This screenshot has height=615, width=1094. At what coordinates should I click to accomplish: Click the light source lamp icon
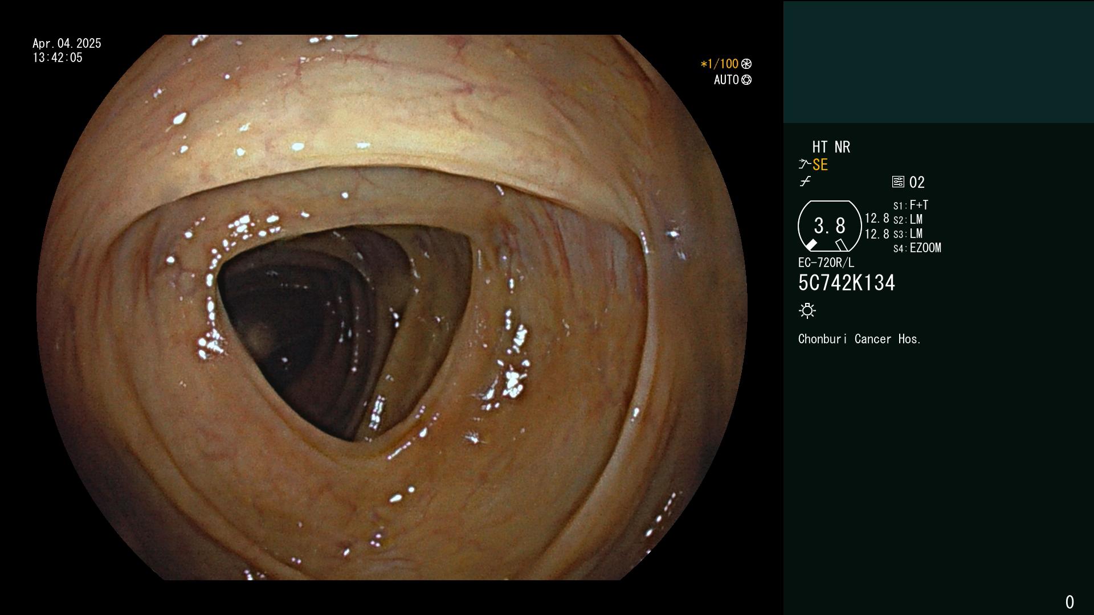[807, 310]
